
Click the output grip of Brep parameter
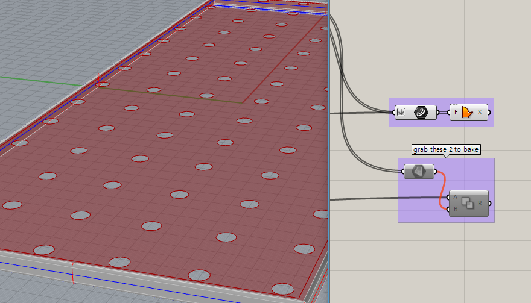click(x=436, y=172)
